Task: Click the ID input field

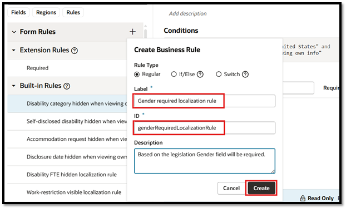Action: point(205,128)
